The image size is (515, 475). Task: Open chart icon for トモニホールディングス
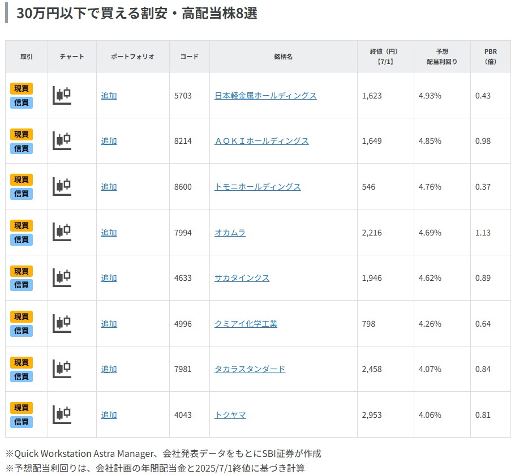point(62,187)
